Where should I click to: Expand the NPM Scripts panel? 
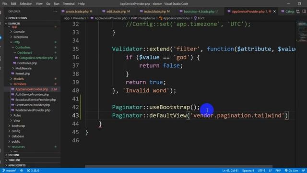pos(17,165)
